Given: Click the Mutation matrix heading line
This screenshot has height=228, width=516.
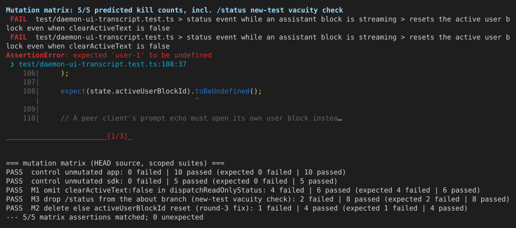Looking at the screenshot, I should (x=174, y=10).
